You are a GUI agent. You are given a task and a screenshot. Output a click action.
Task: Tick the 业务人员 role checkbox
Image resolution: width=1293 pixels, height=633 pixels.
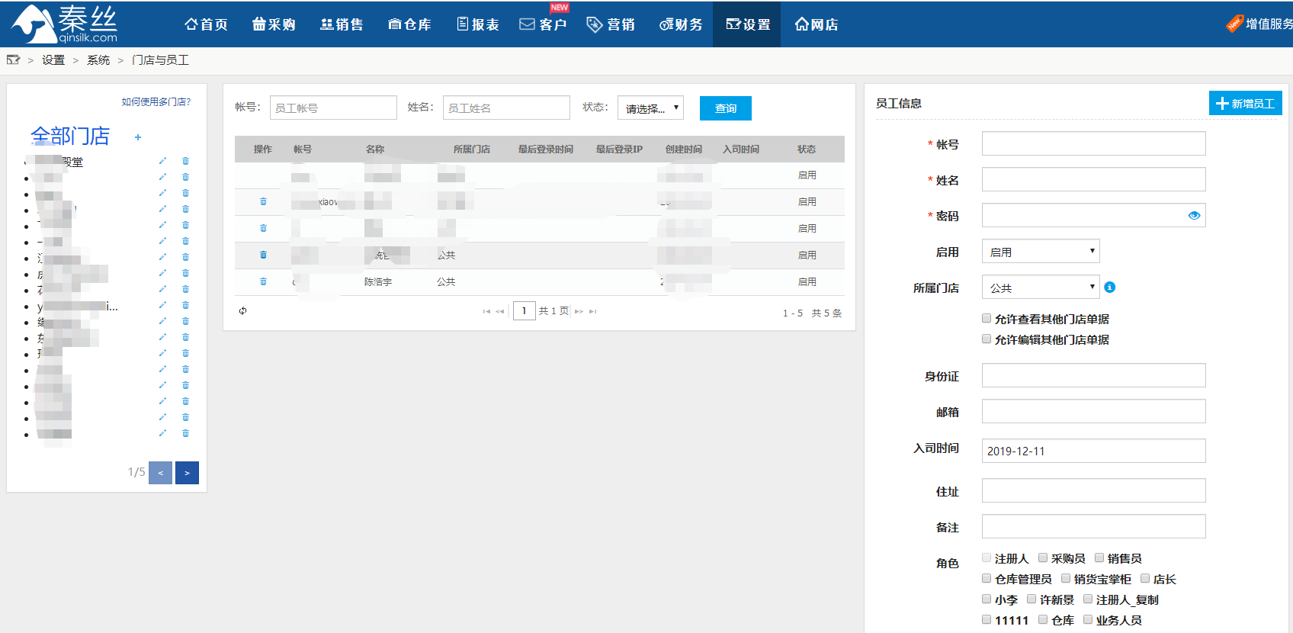1088,619
